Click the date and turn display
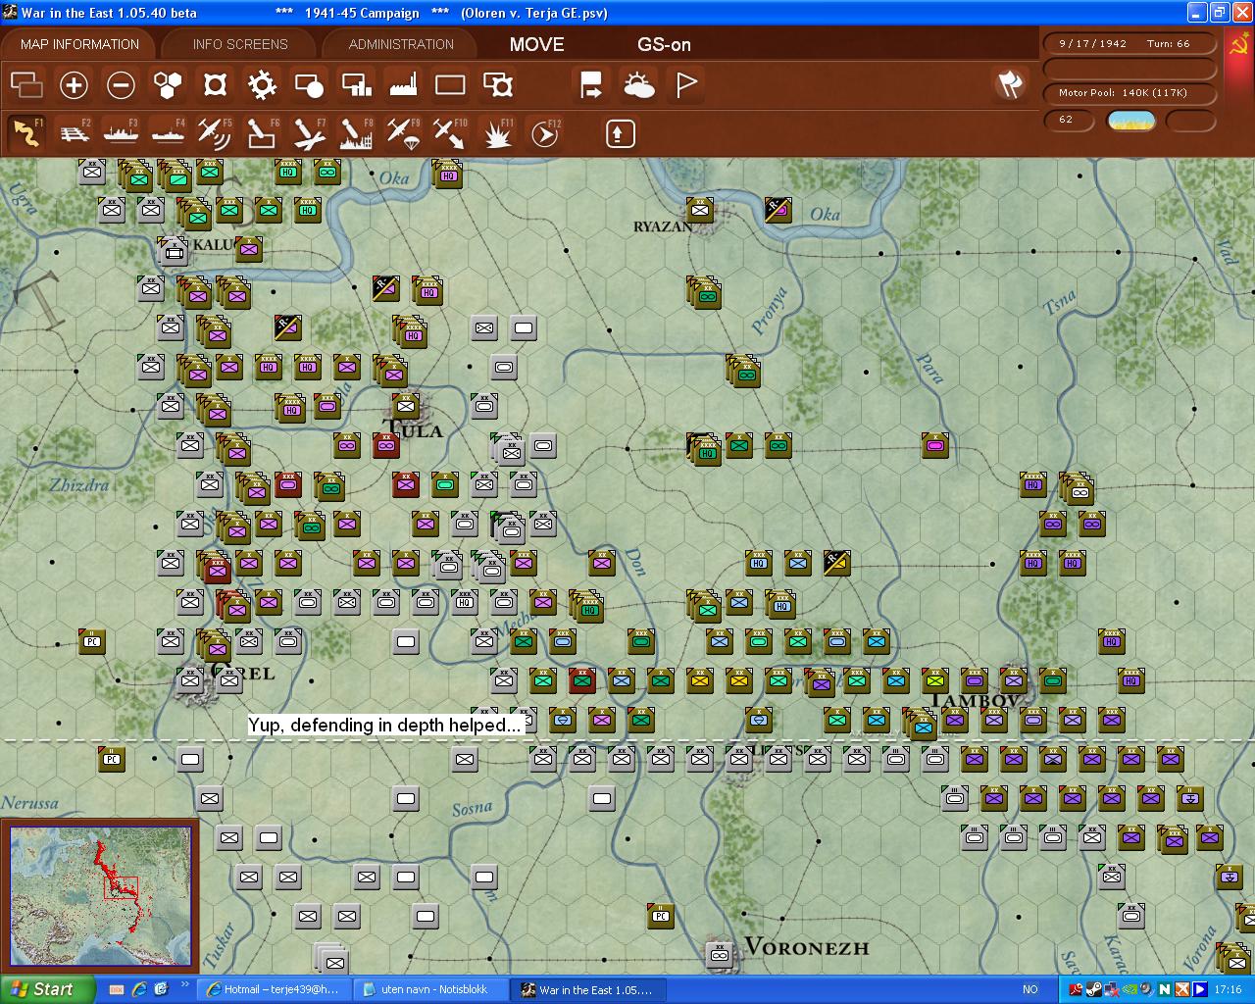 1129,44
